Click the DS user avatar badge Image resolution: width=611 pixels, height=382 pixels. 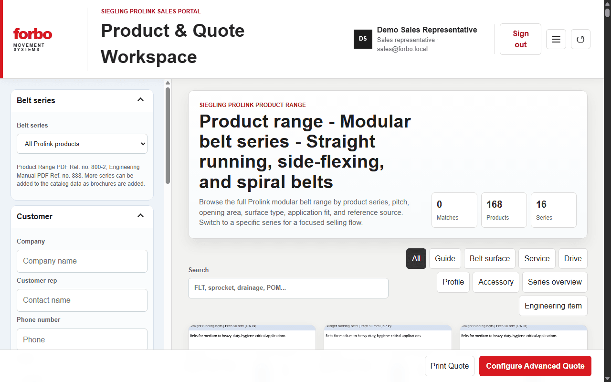(363, 39)
